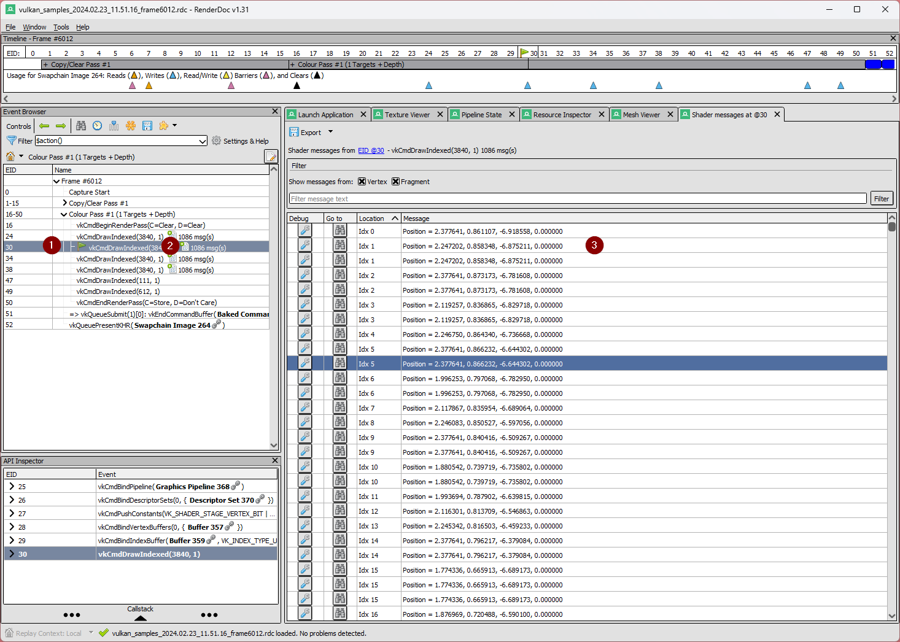This screenshot has width=900, height=642.
Task: Click the floppy disk export icon
Action: point(147,126)
